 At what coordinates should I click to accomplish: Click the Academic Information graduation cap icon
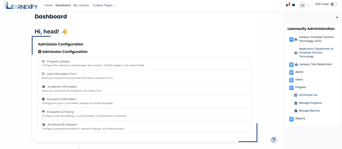coord(44,87)
